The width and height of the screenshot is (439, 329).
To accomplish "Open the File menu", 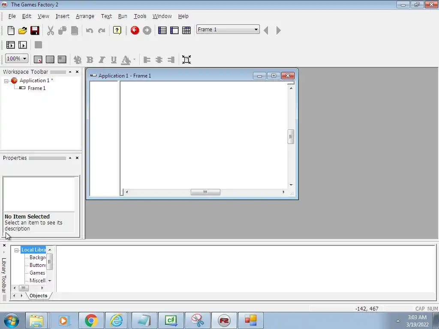I will coord(12,16).
